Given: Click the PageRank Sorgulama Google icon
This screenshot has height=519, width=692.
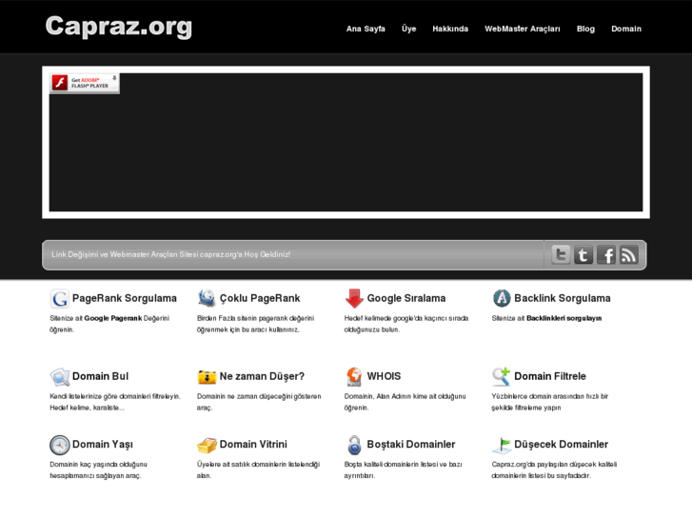Looking at the screenshot, I should click(59, 299).
